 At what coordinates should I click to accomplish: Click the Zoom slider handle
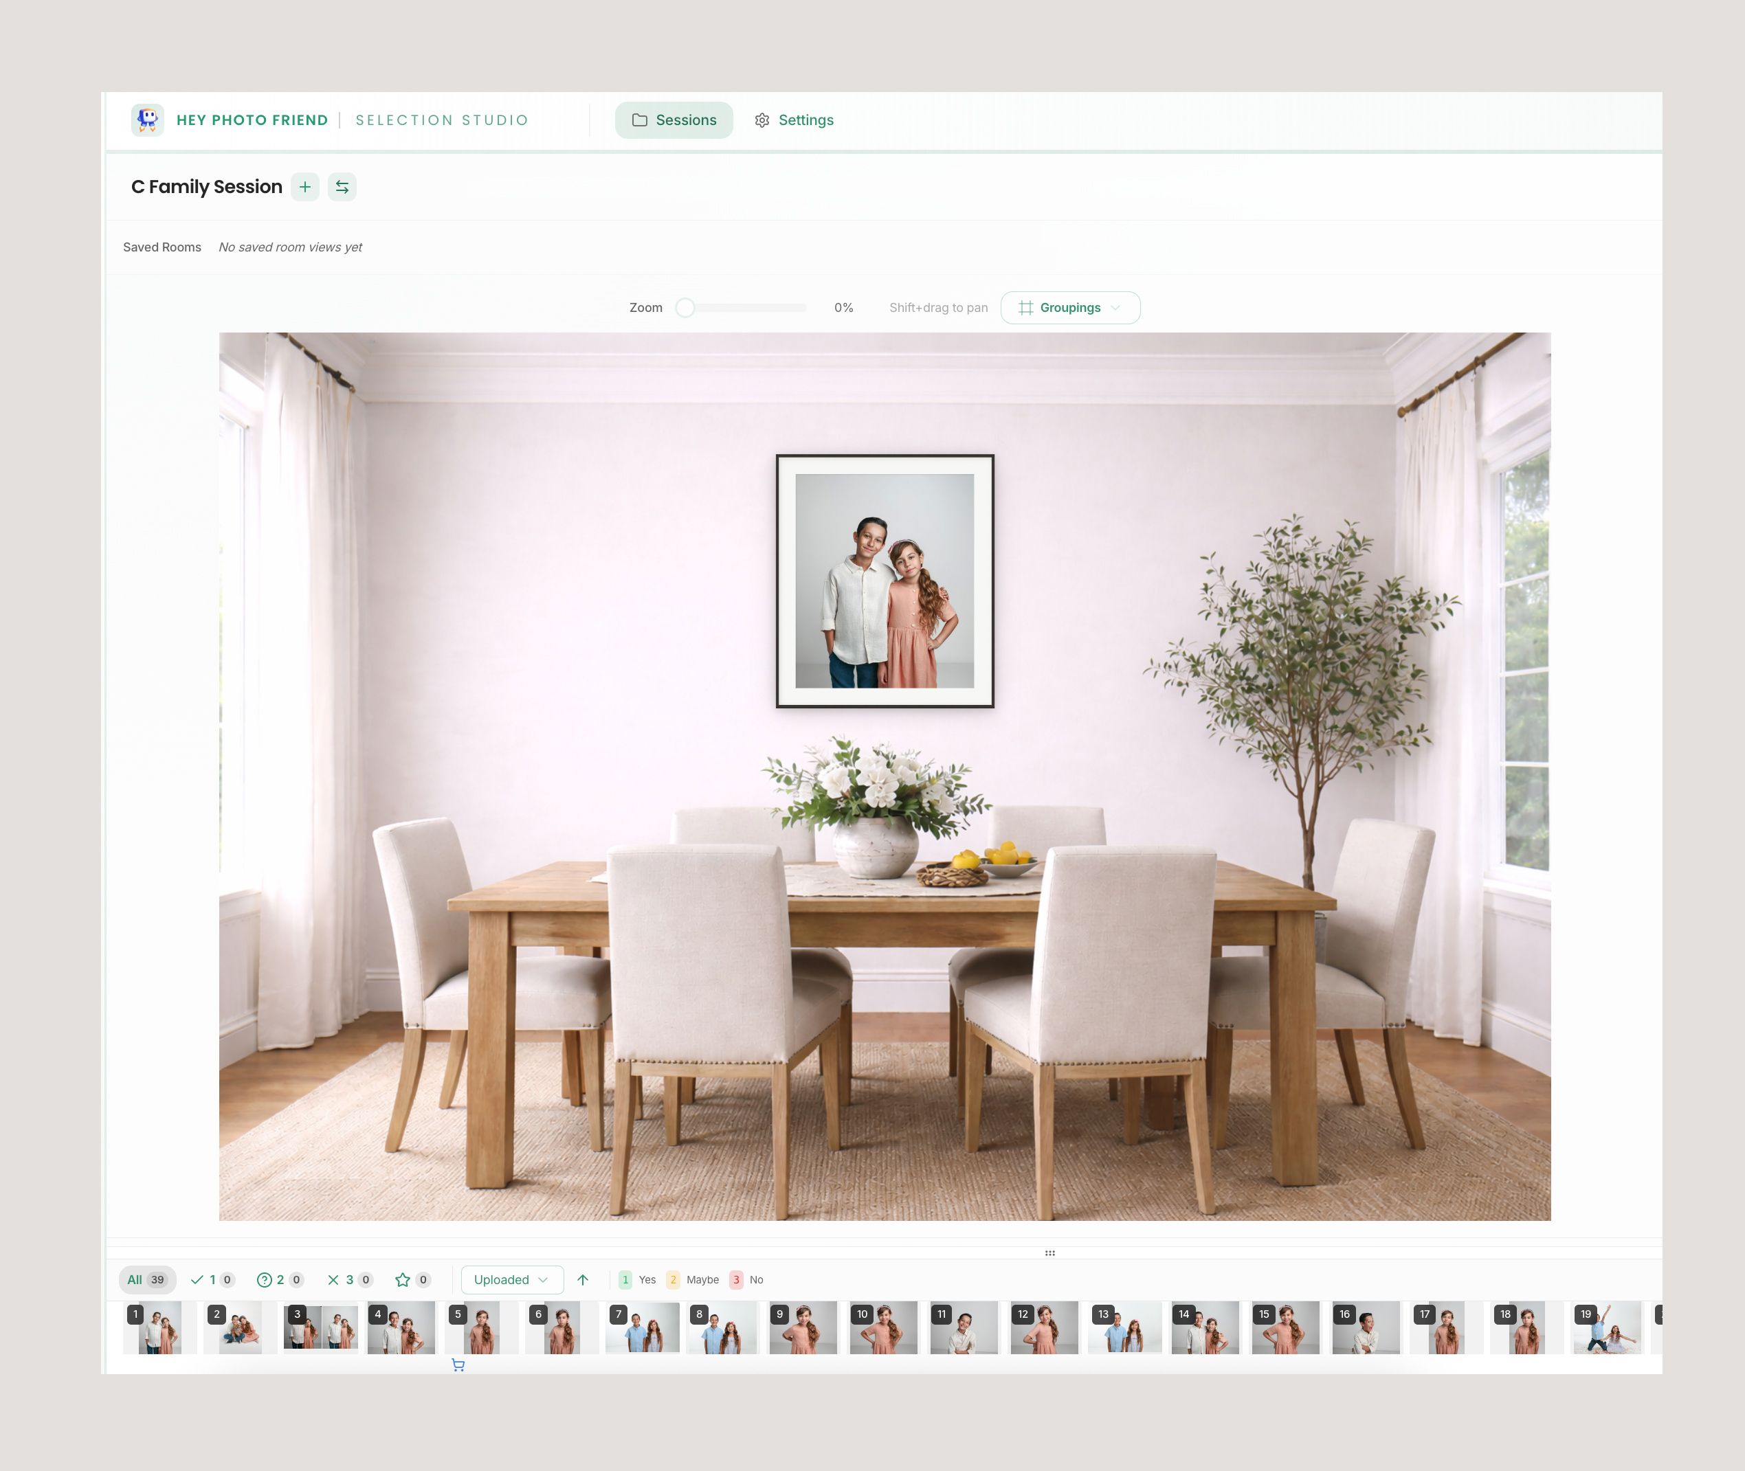(x=685, y=308)
